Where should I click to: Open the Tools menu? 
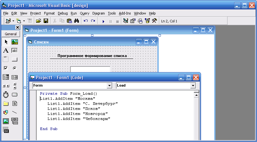[112, 13]
